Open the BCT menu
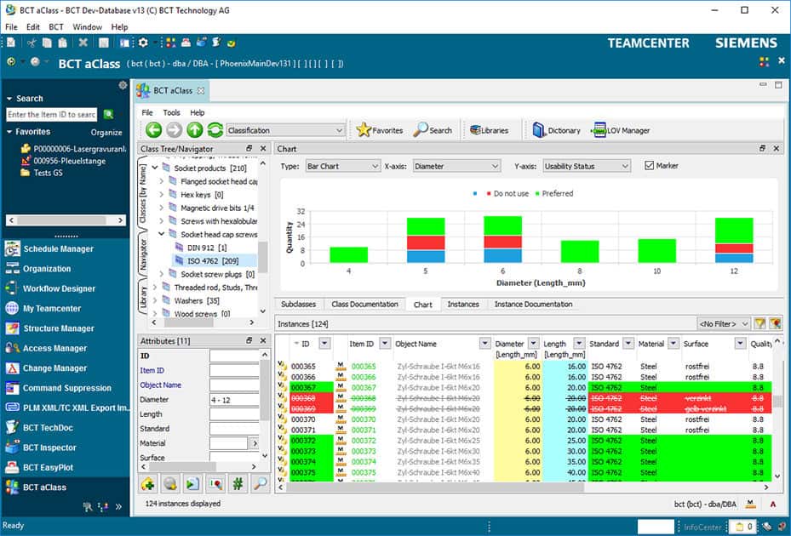 coord(56,26)
